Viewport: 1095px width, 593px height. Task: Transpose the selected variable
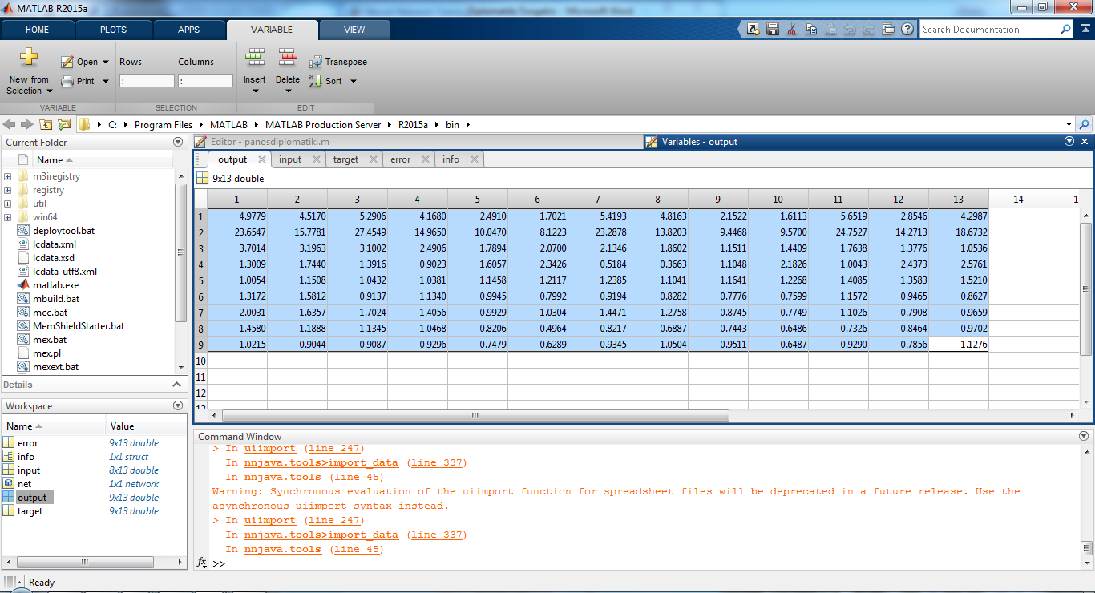[337, 62]
